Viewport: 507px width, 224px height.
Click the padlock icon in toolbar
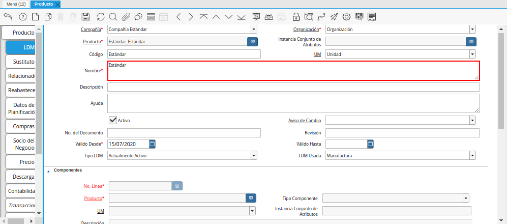coord(296,17)
